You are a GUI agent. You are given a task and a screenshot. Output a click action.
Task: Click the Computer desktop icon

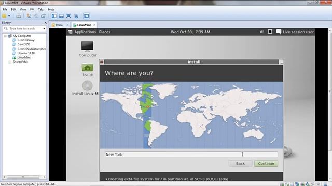click(x=88, y=49)
